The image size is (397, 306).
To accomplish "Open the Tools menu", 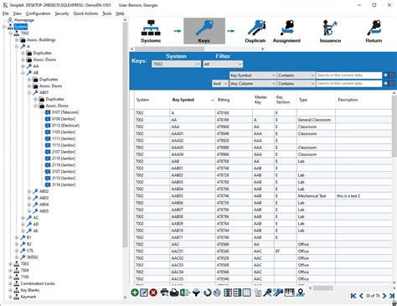I will pyautogui.click(x=106, y=13).
